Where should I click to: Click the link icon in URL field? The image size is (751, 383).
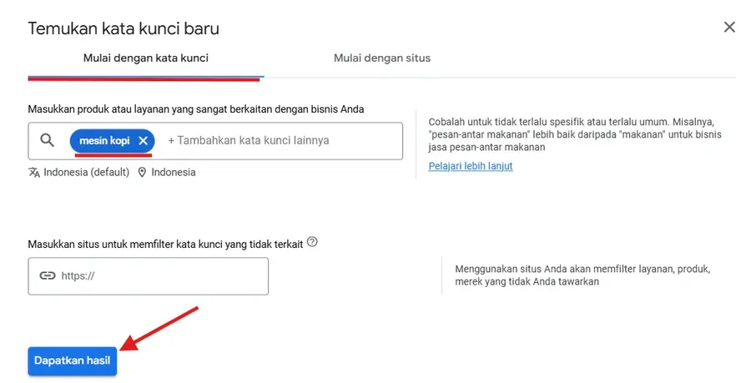click(48, 275)
